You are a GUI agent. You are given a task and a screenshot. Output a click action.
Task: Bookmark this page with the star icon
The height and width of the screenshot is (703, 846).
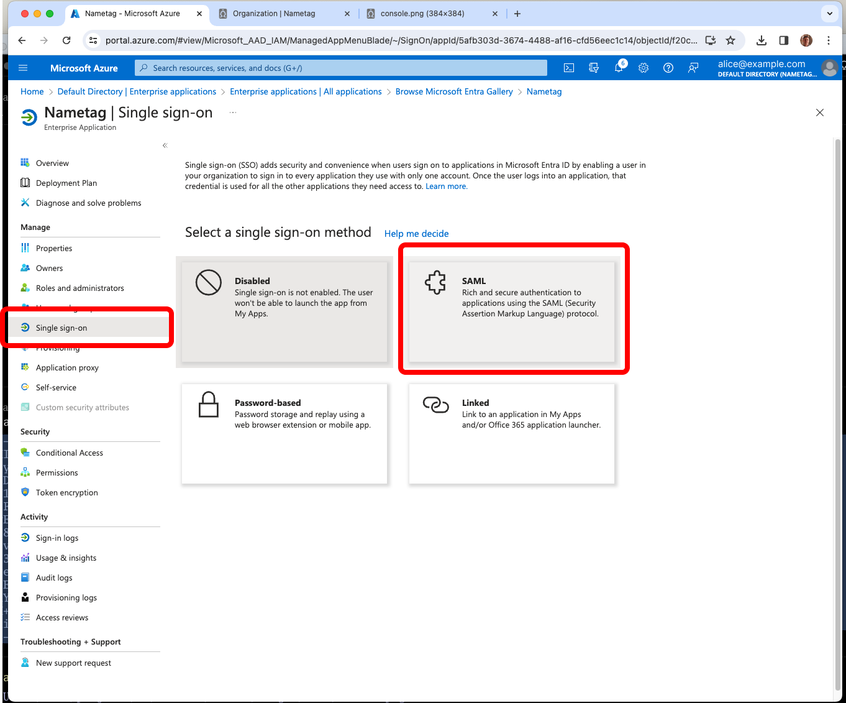[730, 40]
